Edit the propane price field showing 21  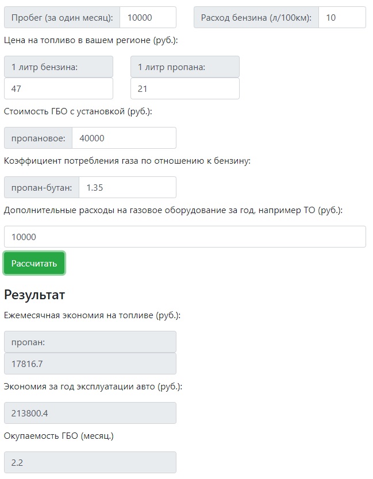185,88
